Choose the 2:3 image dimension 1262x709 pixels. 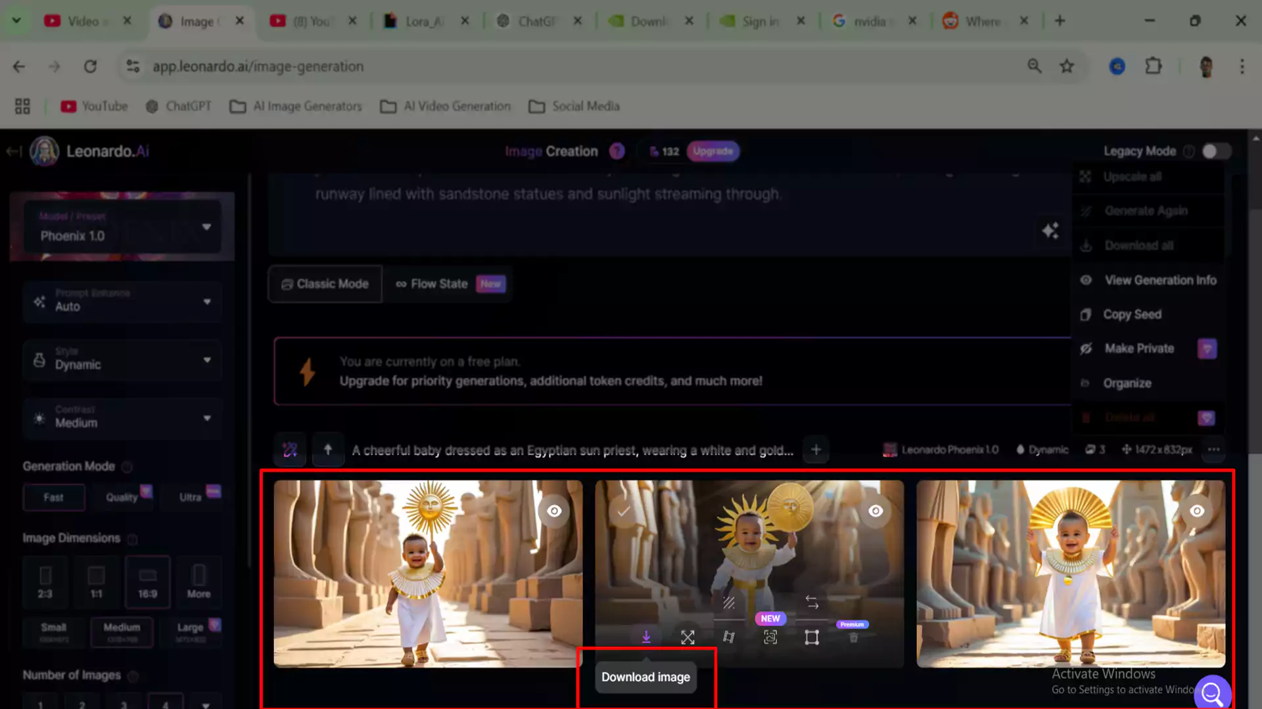45,582
